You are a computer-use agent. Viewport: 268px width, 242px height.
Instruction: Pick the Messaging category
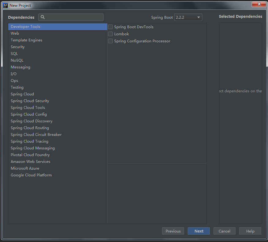coord(58,67)
